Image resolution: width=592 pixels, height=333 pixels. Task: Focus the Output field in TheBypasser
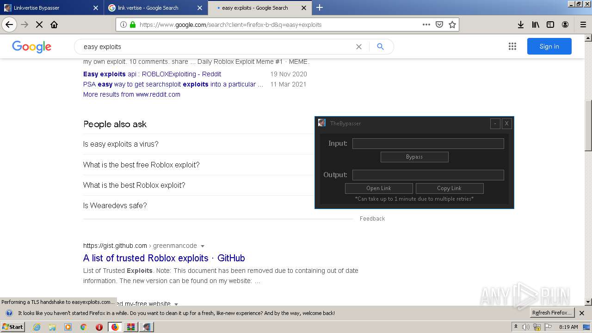pos(428,175)
